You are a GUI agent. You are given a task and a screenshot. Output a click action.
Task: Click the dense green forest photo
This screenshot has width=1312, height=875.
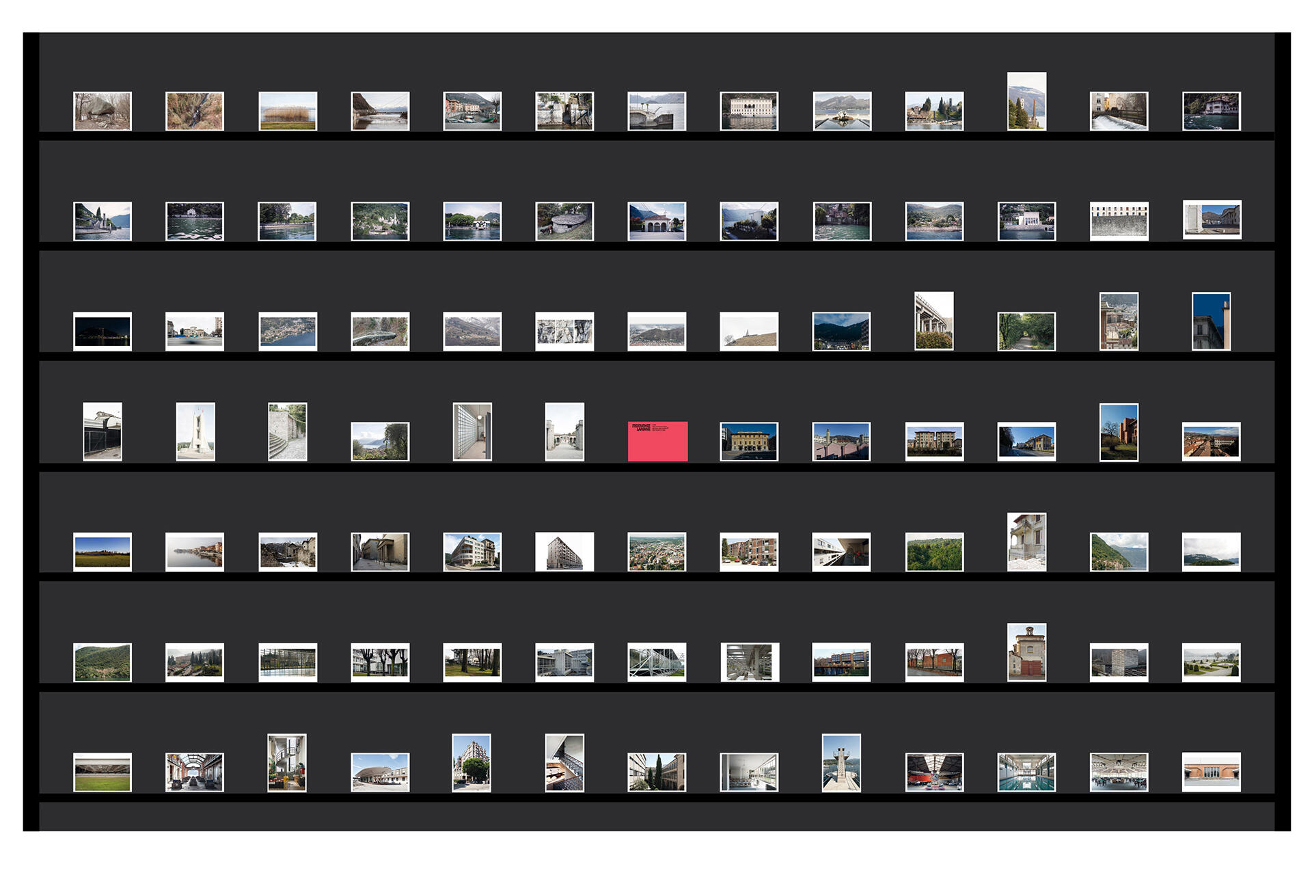point(934,552)
